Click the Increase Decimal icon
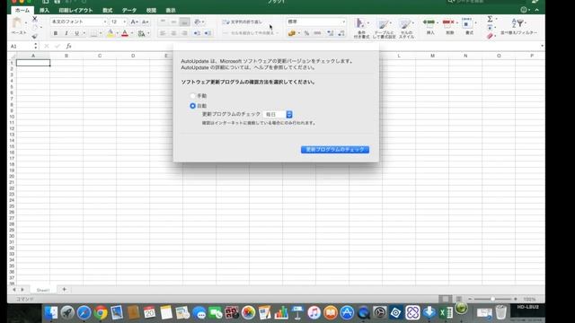Image resolution: width=575 pixels, height=323 pixels. (330, 33)
